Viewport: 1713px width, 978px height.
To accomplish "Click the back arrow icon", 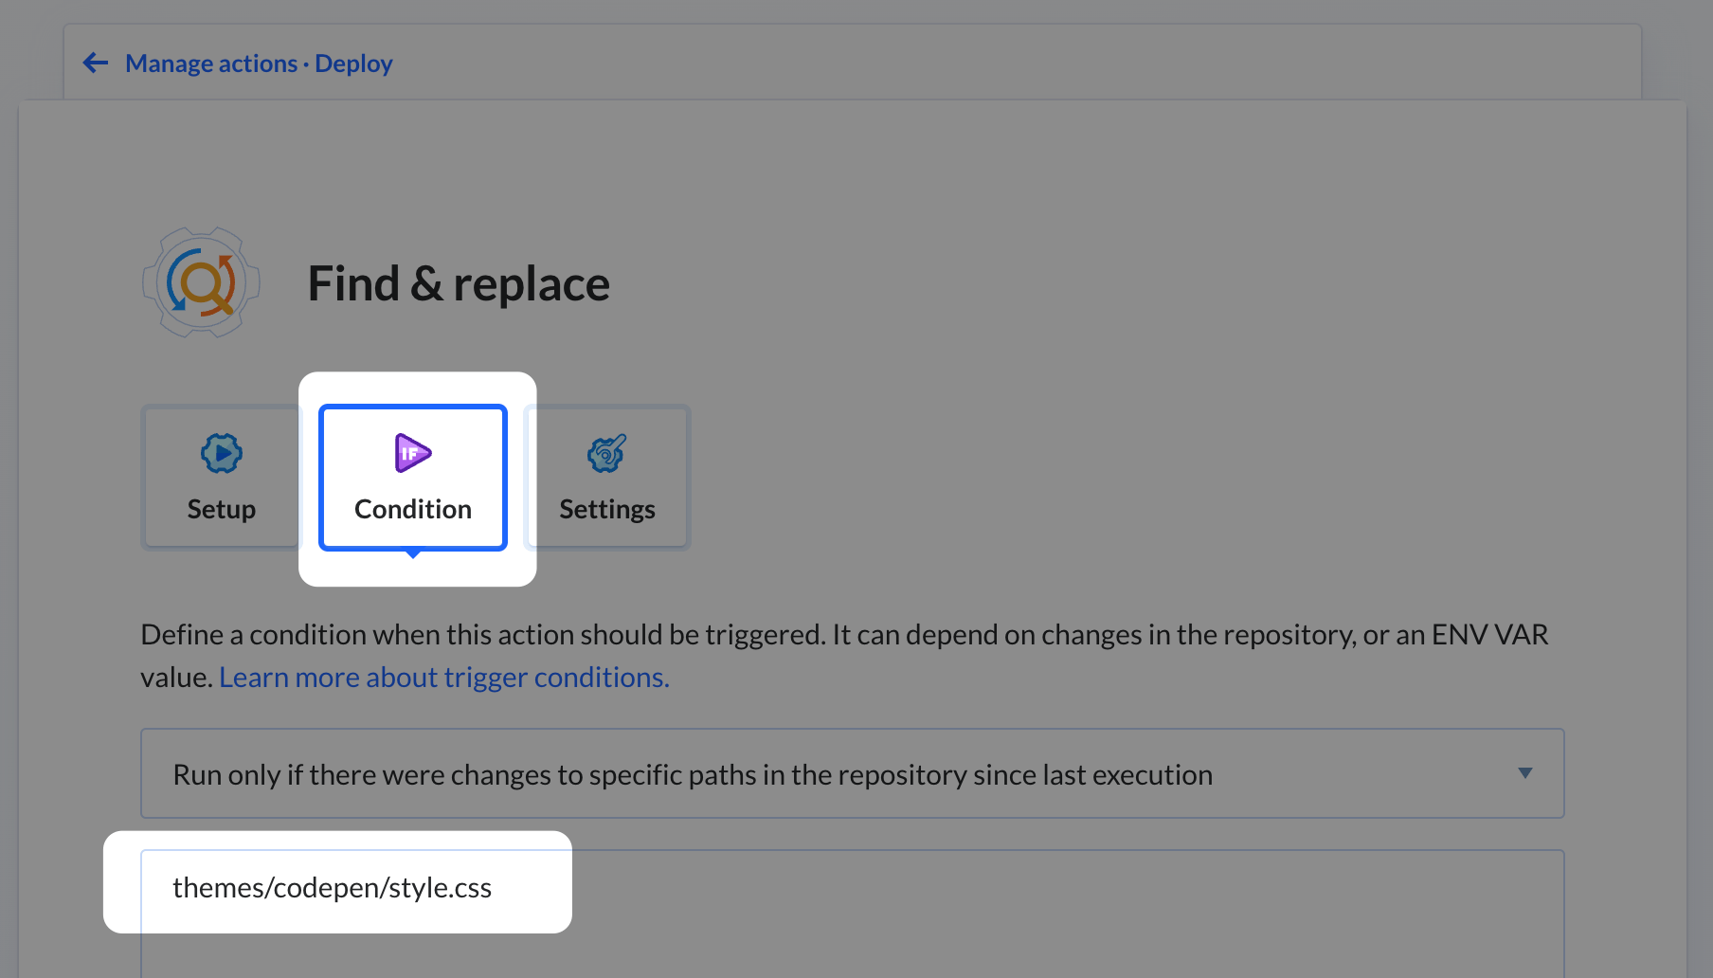I will (96, 63).
